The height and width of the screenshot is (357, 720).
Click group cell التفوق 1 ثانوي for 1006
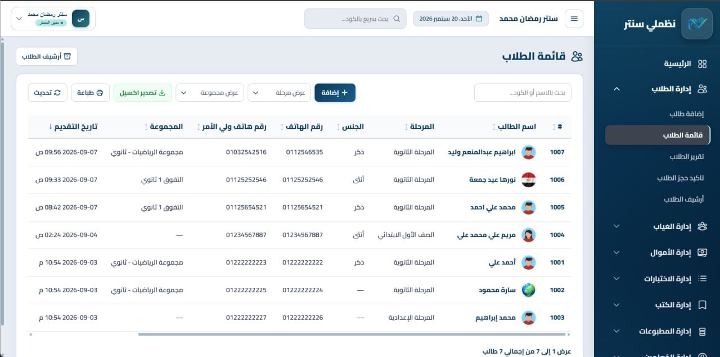point(162,180)
